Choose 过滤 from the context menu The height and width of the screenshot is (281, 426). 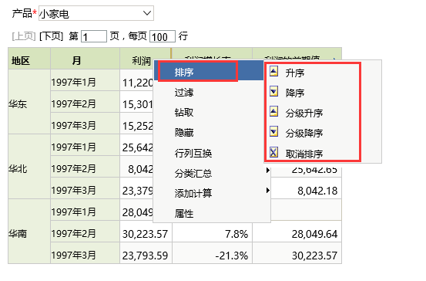183,93
